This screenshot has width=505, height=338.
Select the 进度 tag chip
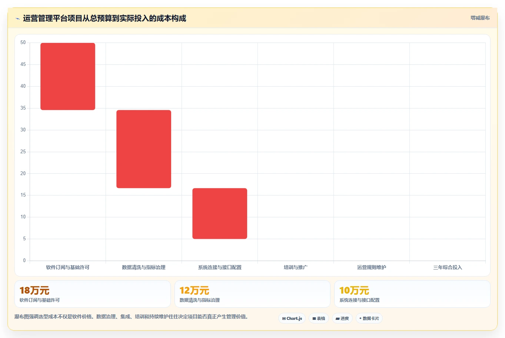pos(342,318)
